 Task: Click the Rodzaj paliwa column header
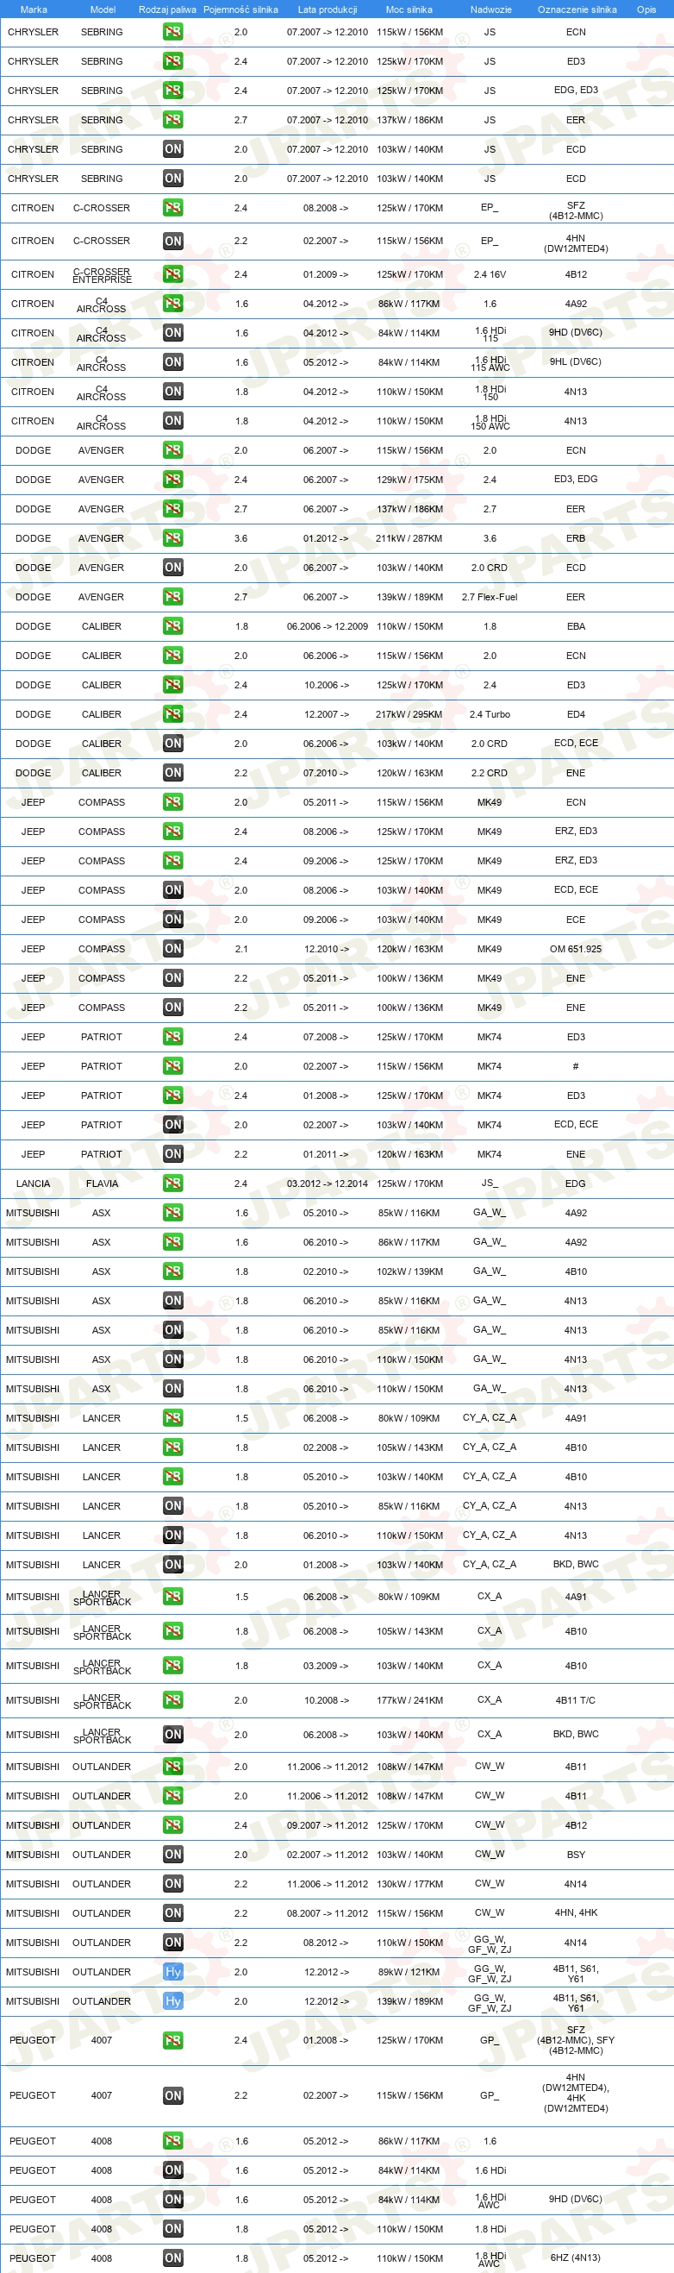(167, 9)
